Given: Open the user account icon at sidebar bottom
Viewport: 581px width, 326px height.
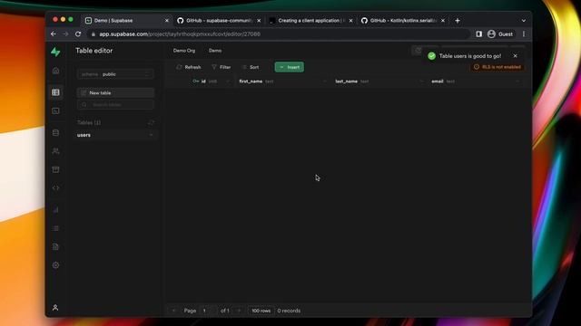Looking at the screenshot, I should coord(55,308).
